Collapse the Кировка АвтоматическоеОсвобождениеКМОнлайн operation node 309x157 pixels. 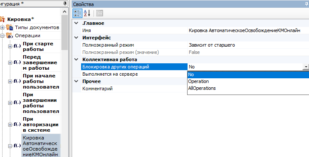pos(10,146)
